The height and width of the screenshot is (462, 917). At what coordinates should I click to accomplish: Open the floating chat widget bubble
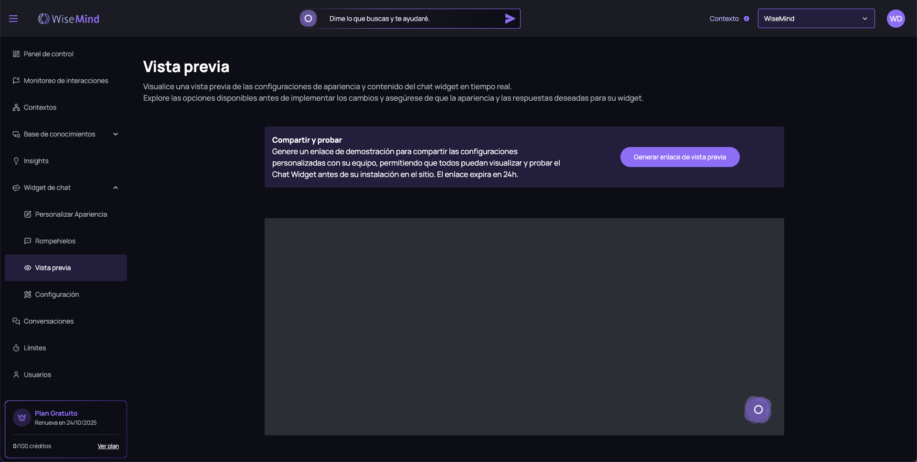758,409
